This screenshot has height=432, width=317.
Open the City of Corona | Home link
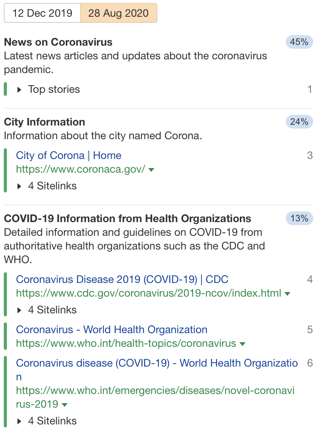[x=68, y=155]
